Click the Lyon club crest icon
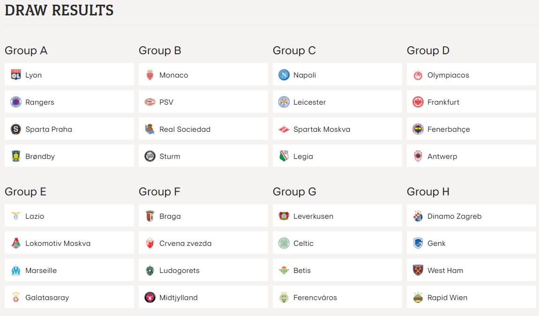The image size is (539, 316). point(16,75)
